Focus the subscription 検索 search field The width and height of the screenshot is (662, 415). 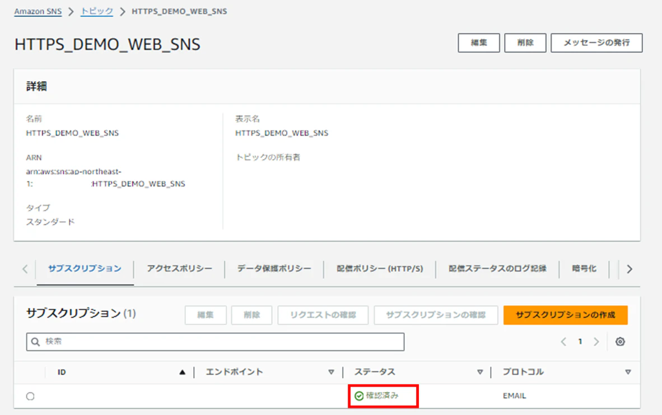[215, 342]
